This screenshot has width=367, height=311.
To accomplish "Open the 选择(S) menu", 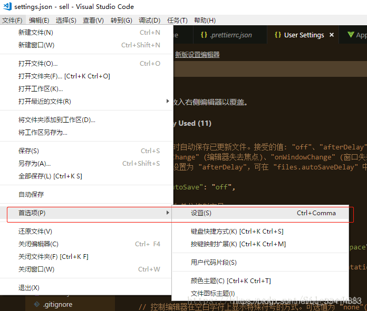I will click(x=66, y=21).
